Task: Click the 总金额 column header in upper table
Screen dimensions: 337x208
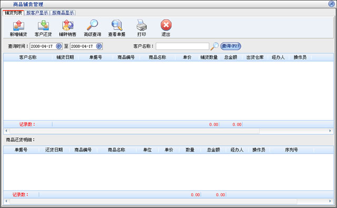Action: coord(231,57)
